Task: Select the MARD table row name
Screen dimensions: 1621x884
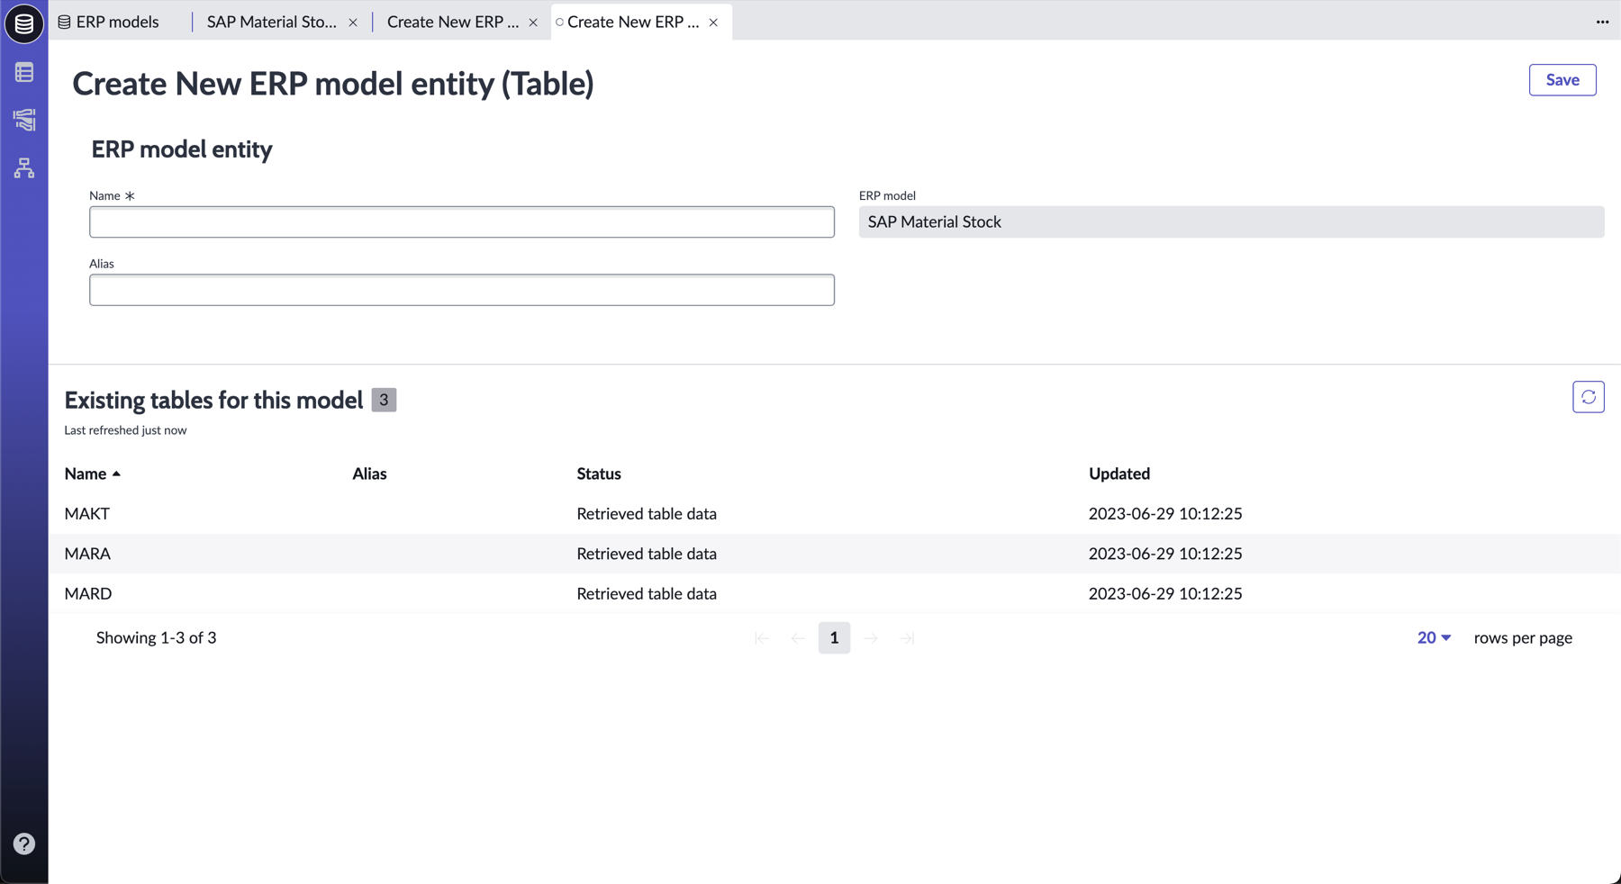Action: tap(88, 593)
